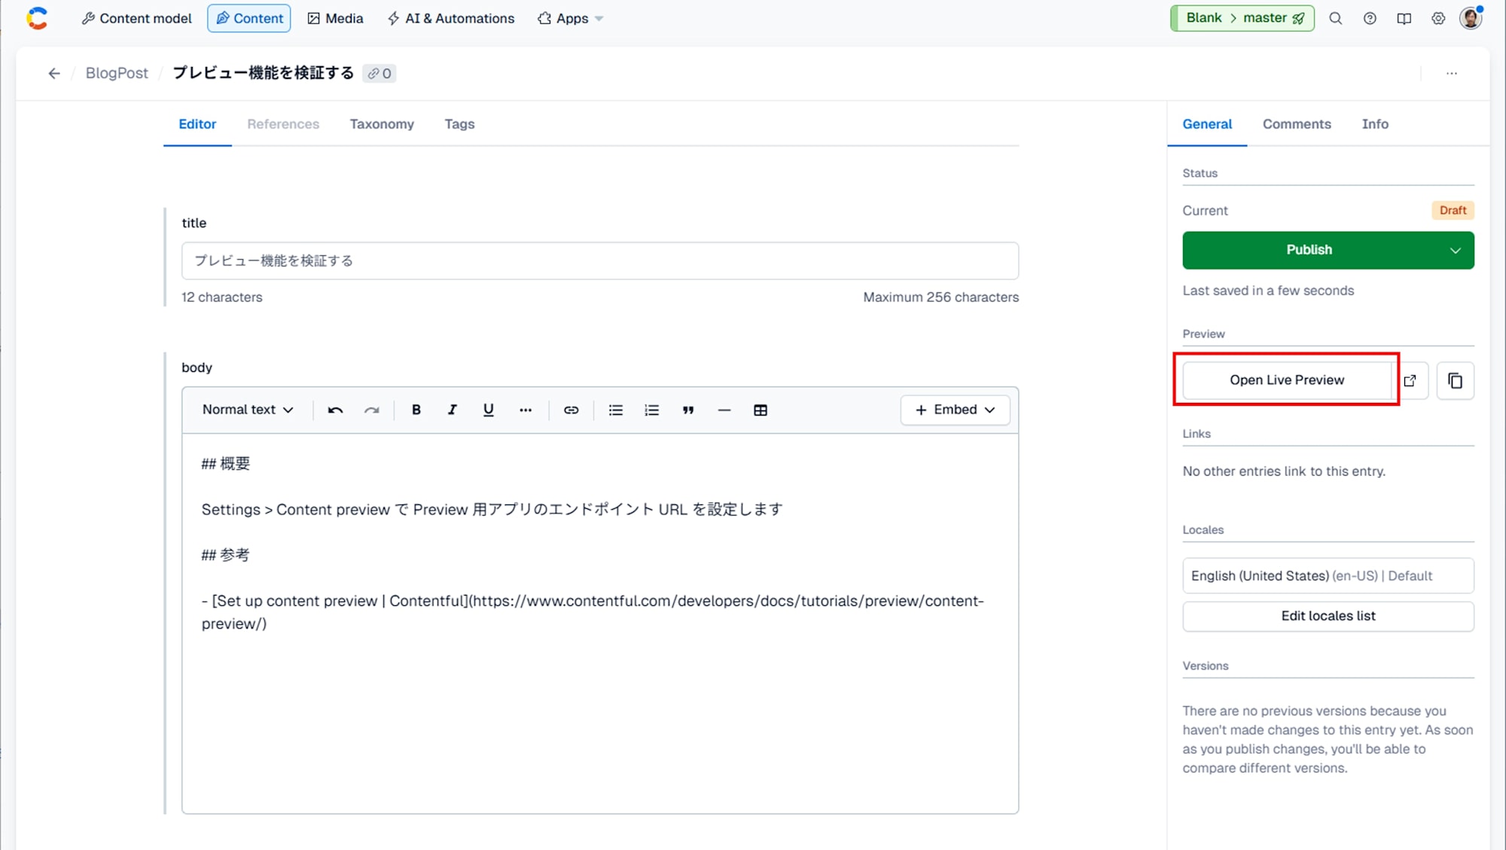The width and height of the screenshot is (1506, 850).
Task: Open more formatting options ellipsis
Action: click(x=526, y=410)
